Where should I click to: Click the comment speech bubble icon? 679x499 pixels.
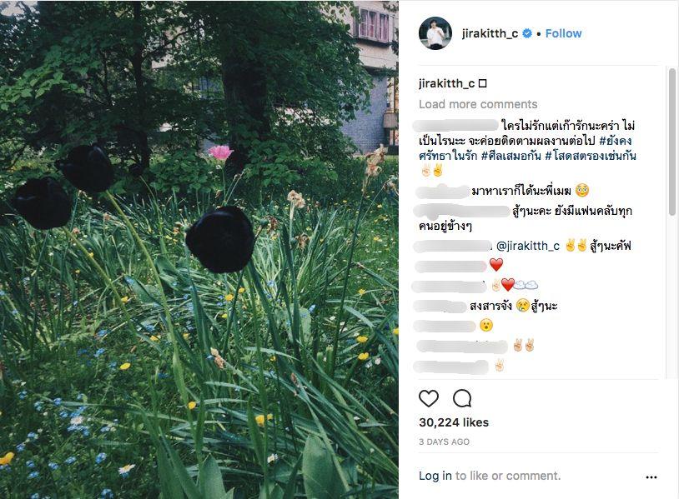pyautogui.click(x=462, y=398)
